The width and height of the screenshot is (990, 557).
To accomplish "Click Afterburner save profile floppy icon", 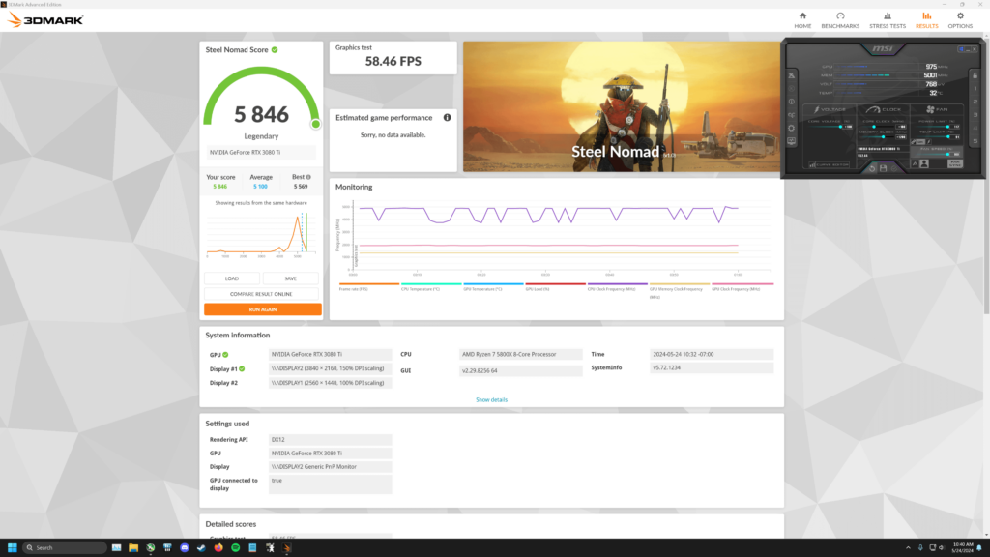I will coord(884,168).
